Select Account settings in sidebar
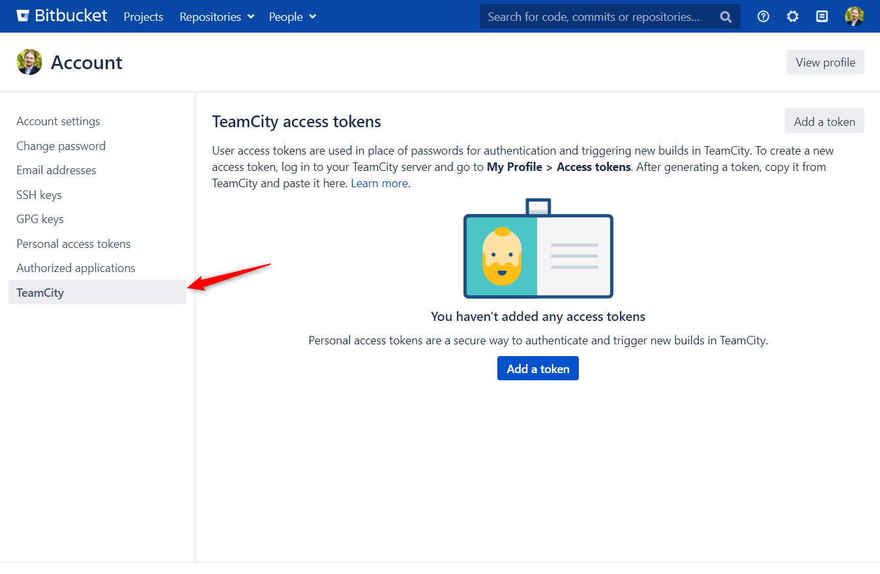Image resolution: width=880 pixels, height=574 pixels. point(59,121)
